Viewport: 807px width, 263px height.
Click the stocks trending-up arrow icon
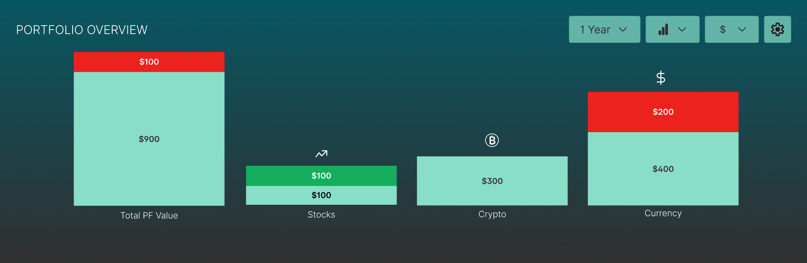pyautogui.click(x=321, y=154)
